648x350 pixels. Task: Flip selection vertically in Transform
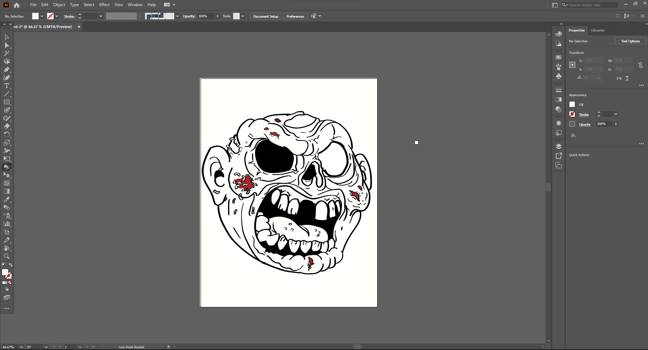pyautogui.click(x=627, y=78)
